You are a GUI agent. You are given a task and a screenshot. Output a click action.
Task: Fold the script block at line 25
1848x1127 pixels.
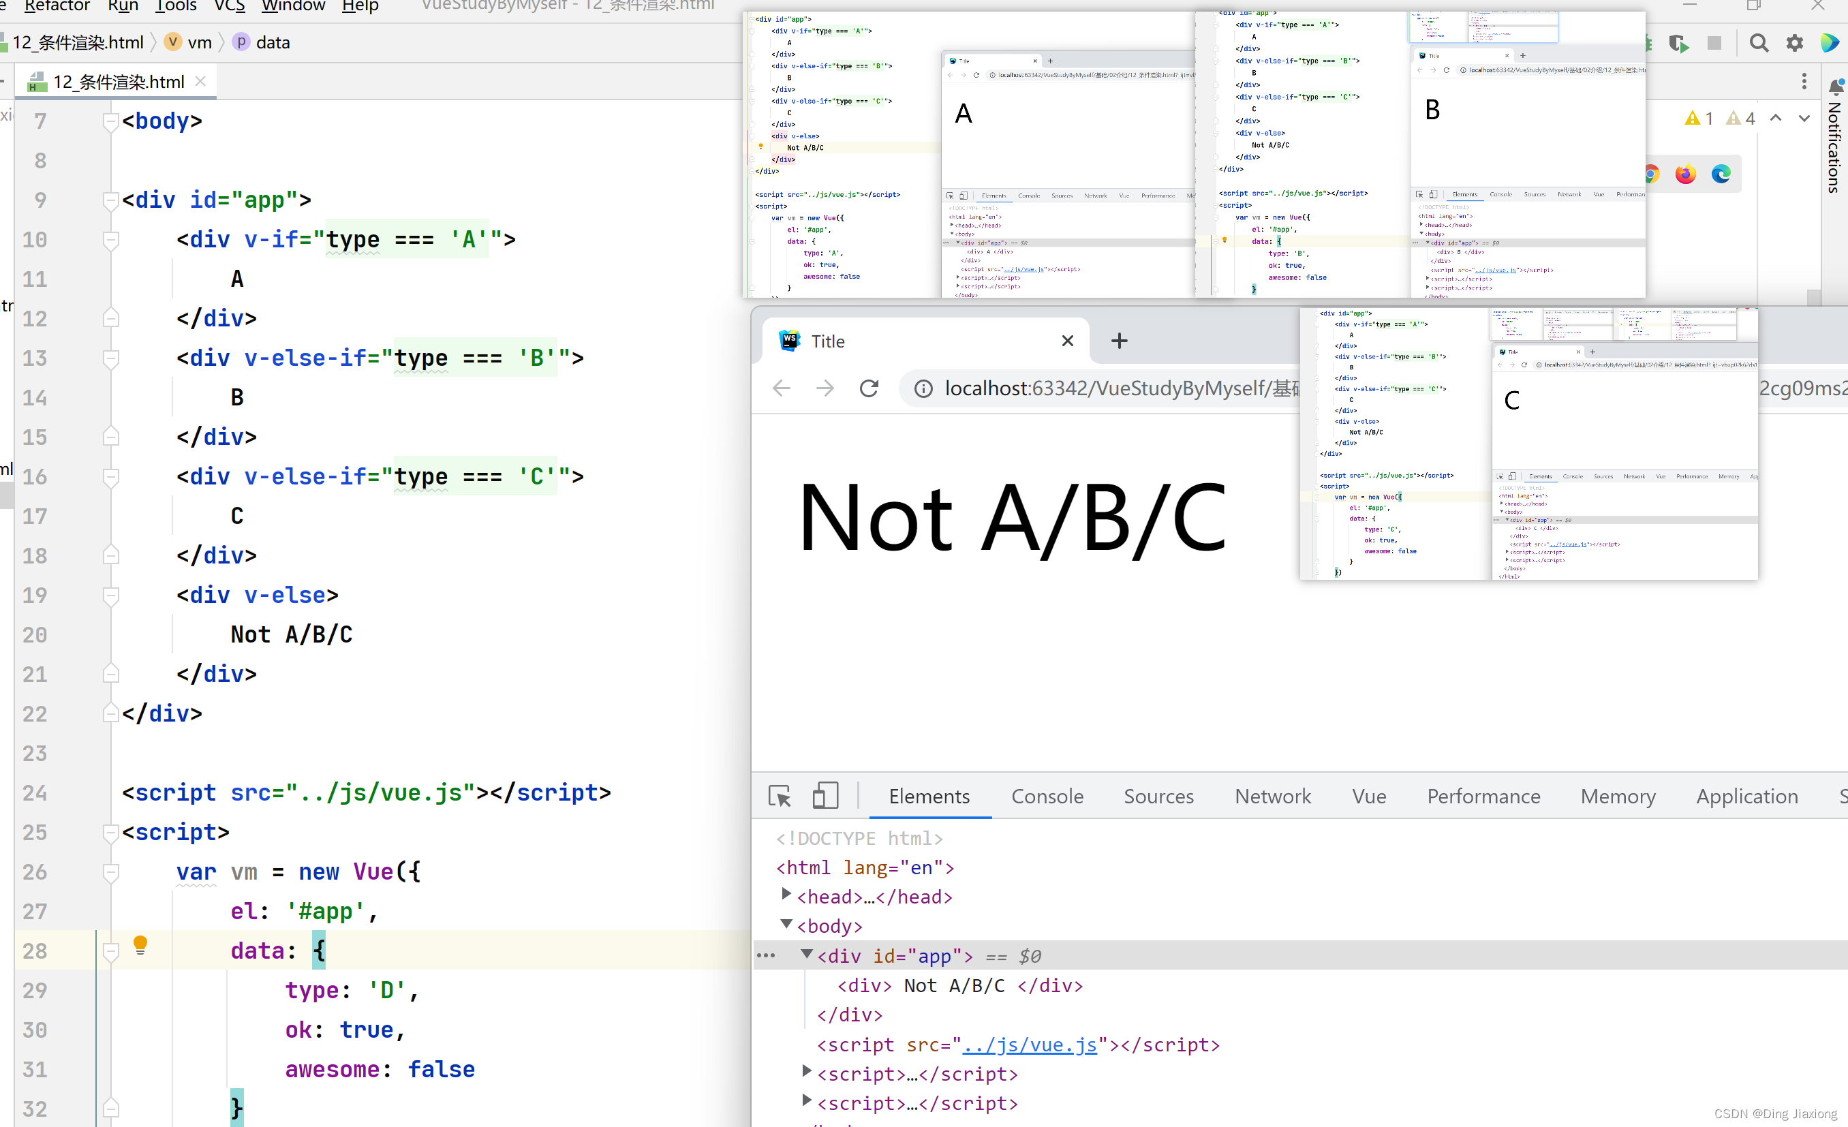coord(110,833)
